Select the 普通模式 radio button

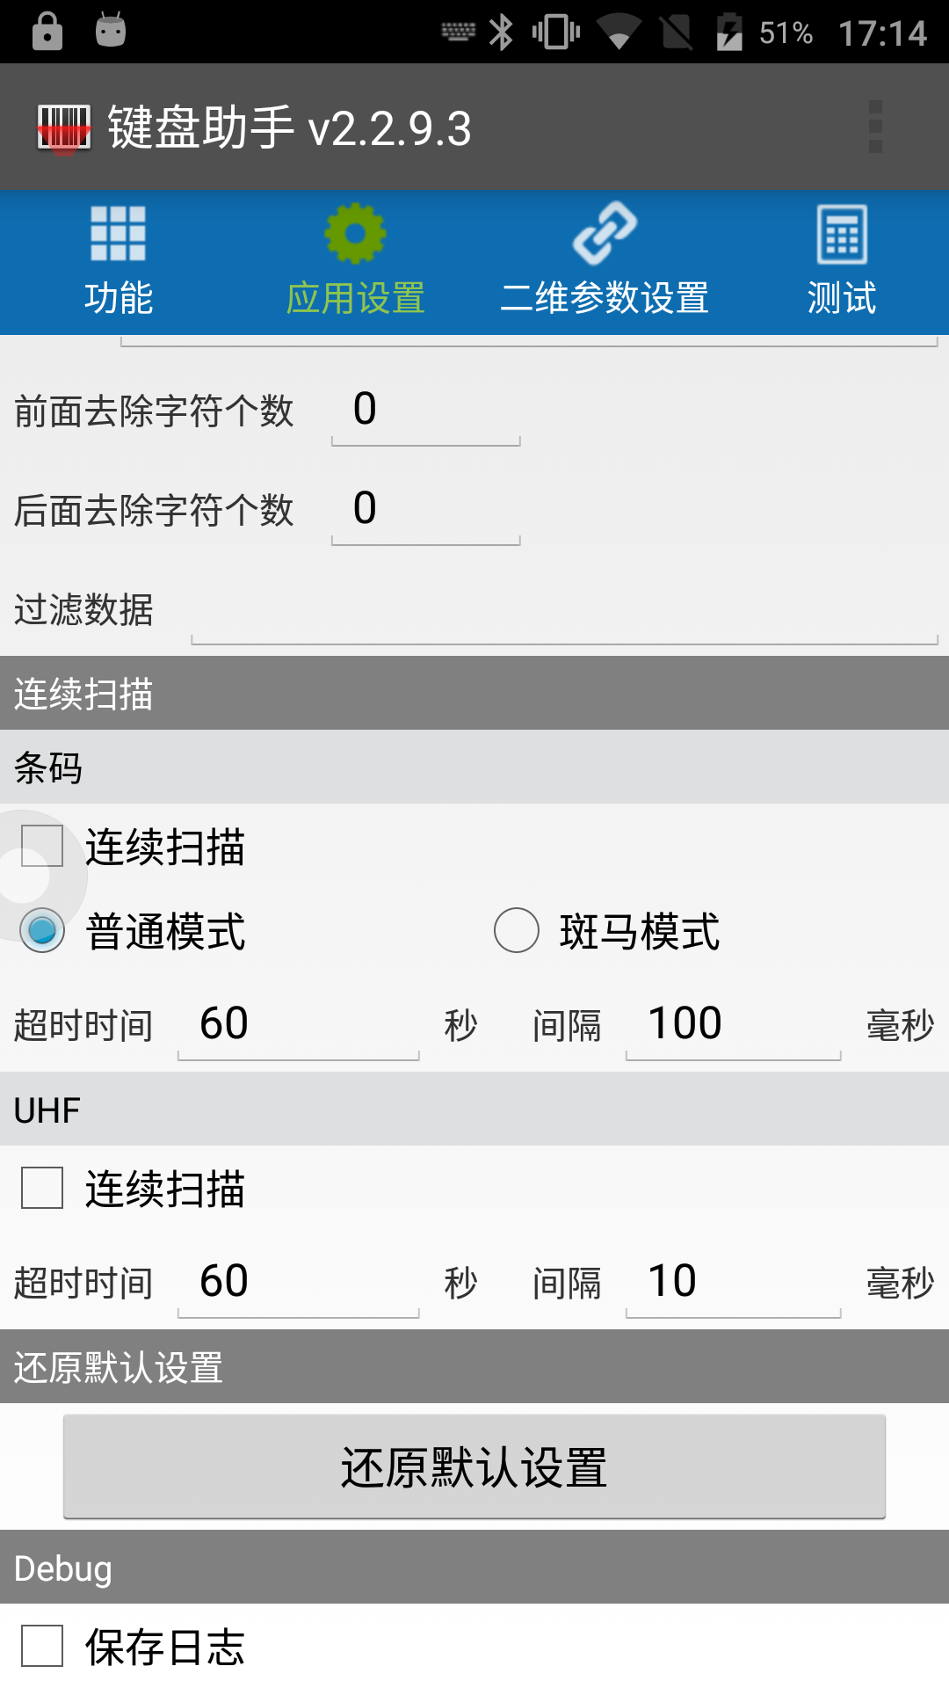click(42, 930)
